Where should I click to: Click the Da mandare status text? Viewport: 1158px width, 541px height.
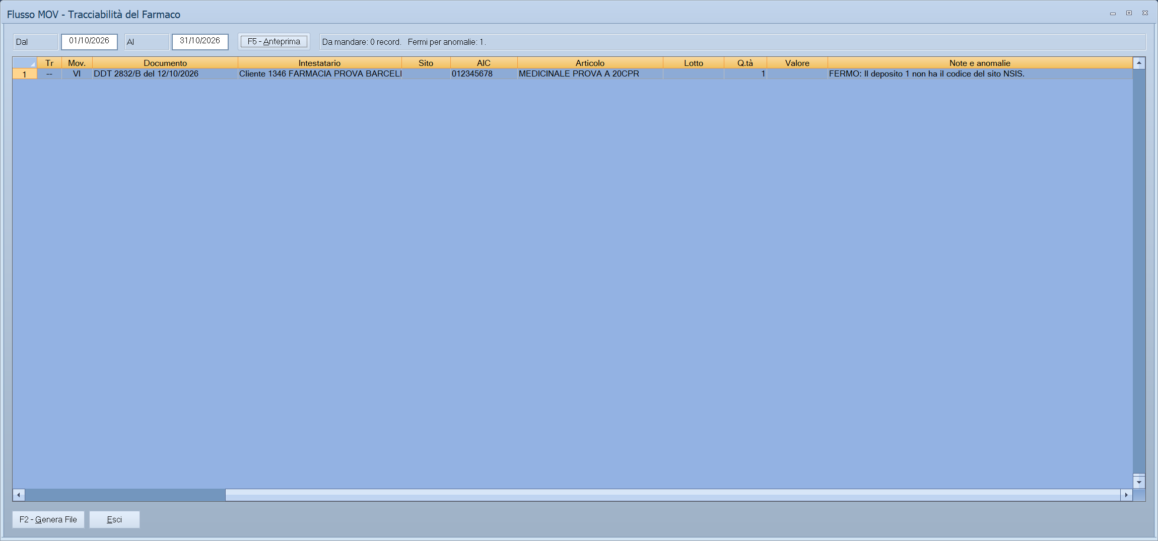(x=362, y=42)
